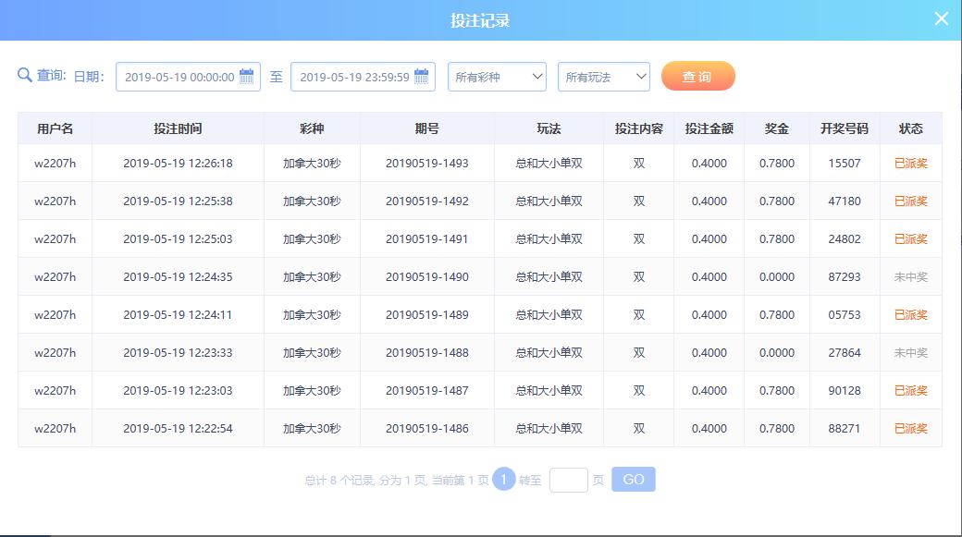Click bet time 2019-05-19 12:22:54
Image resolution: width=962 pixels, height=537 pixels.
pyautogui.click(x=178, y=429)
